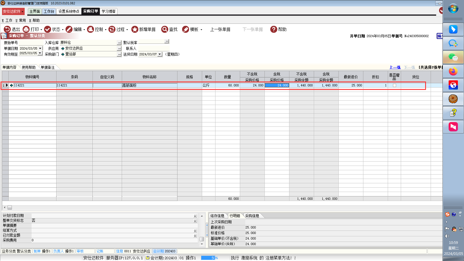Switch to the 采购信息 tab
Screen dimensions: 464x261
(x=252, y=216)
